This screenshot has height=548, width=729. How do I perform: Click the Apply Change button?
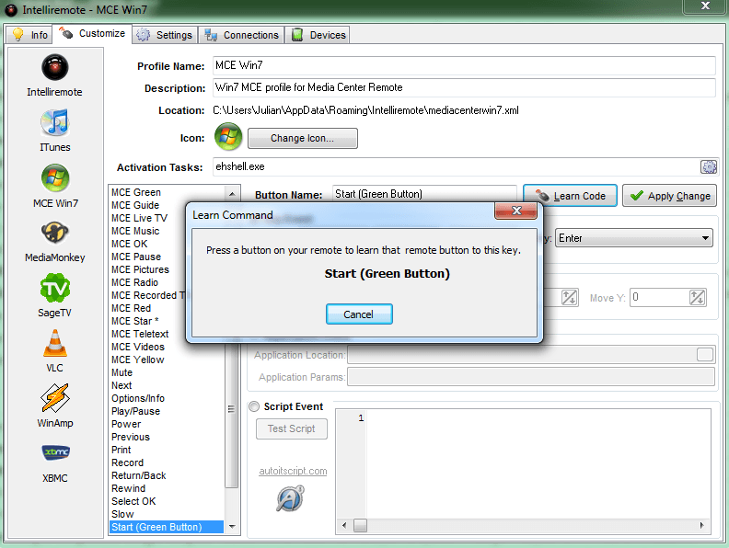pyautogui.click(x=669, y=196)
